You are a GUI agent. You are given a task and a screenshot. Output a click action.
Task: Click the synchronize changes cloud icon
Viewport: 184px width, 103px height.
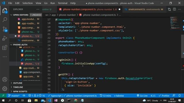point(24,96)
